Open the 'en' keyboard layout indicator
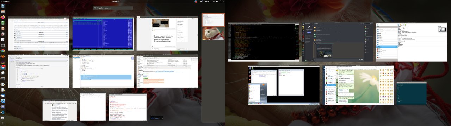The width and height of the screenshot is (451, 126). tap(207, 1)
